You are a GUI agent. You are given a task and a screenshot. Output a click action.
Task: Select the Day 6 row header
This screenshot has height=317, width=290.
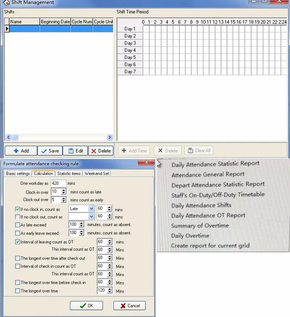(x=130, y=64)
